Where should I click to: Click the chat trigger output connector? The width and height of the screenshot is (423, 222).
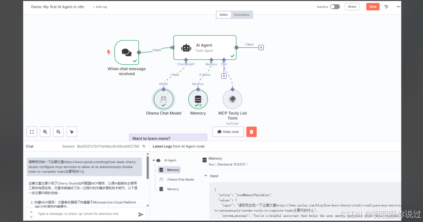pyautogui.click(x=139, y=52)
